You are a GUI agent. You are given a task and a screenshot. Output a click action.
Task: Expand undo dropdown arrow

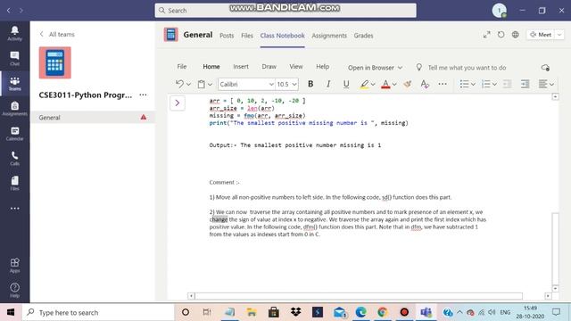click(188, 85)
